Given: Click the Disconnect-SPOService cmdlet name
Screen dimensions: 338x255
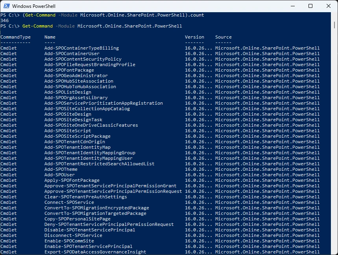Looking at the screenshot, I should [73, 235].
